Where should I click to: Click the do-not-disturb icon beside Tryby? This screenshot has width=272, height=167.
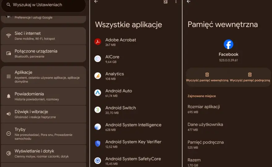point(9,134)
